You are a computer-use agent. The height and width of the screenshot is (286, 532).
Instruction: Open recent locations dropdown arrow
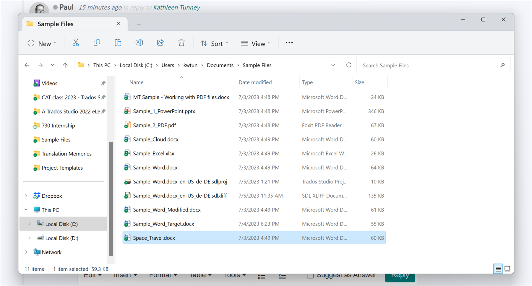(x=52, y=65)
